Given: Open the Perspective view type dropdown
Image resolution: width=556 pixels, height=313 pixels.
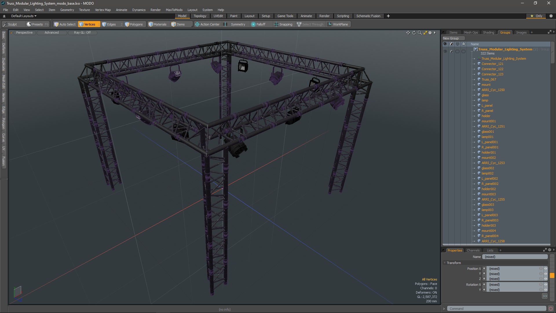Looking at the screenshot, I should (24, 32).
